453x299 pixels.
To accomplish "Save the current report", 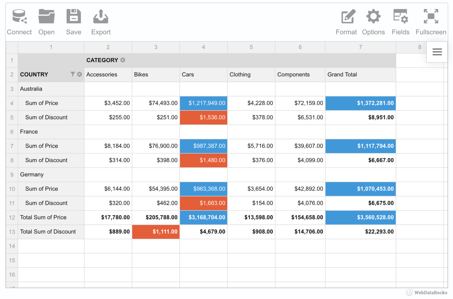I will [x=73, y=21].
